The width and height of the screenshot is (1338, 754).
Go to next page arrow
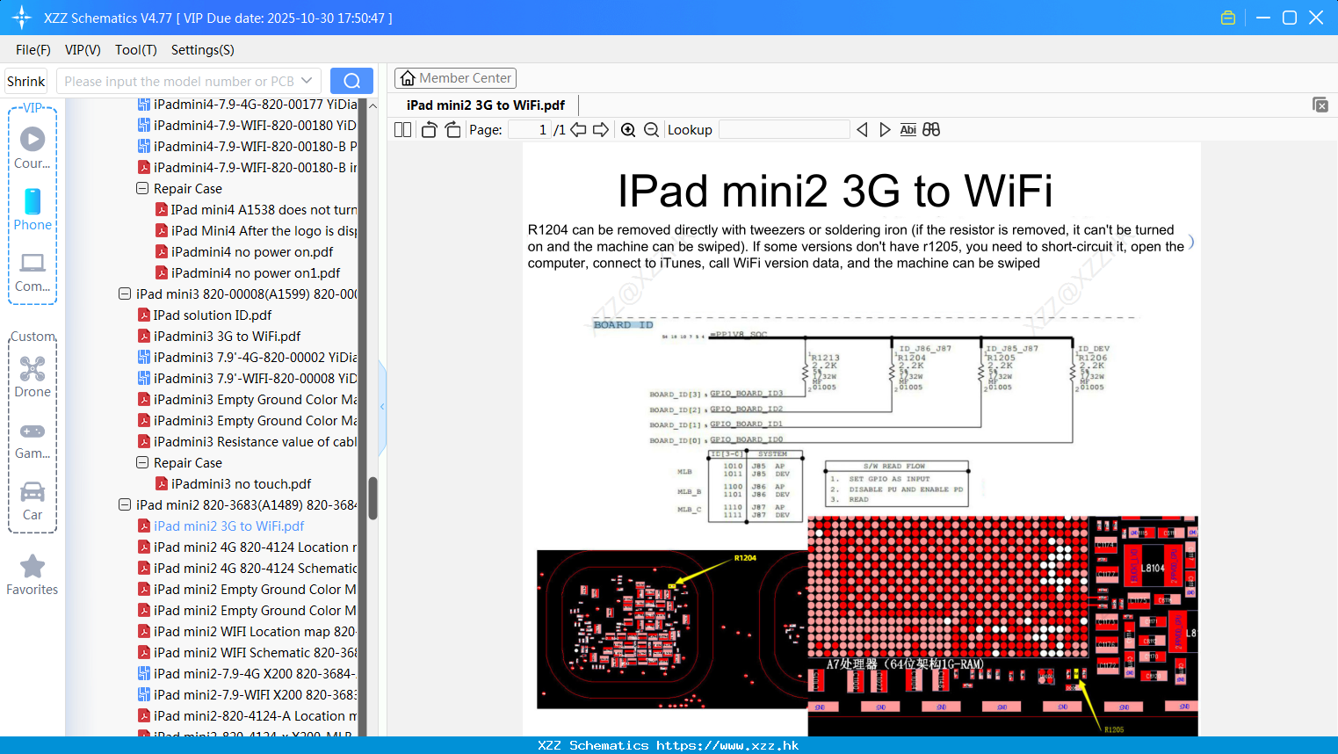pos(601,130)
